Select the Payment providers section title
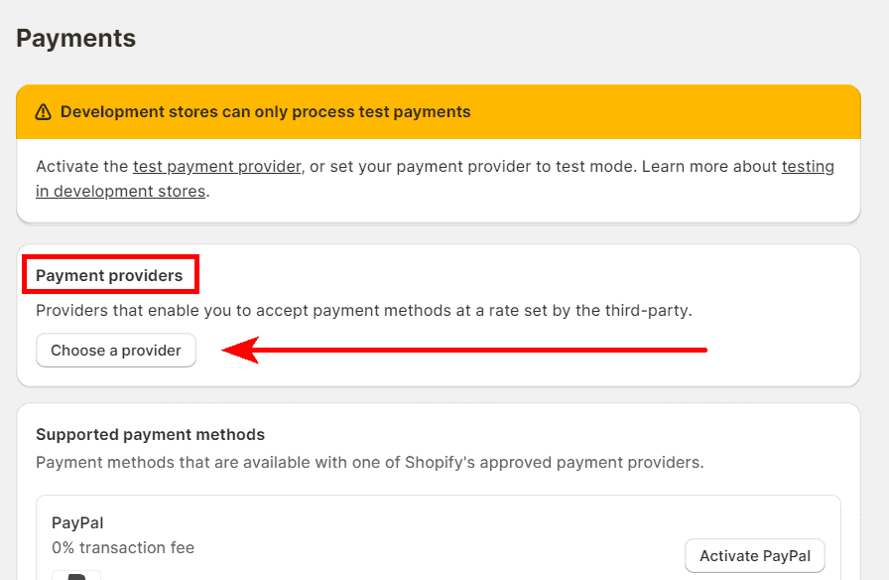Viewport: 889px width, 580px height. 109,275
